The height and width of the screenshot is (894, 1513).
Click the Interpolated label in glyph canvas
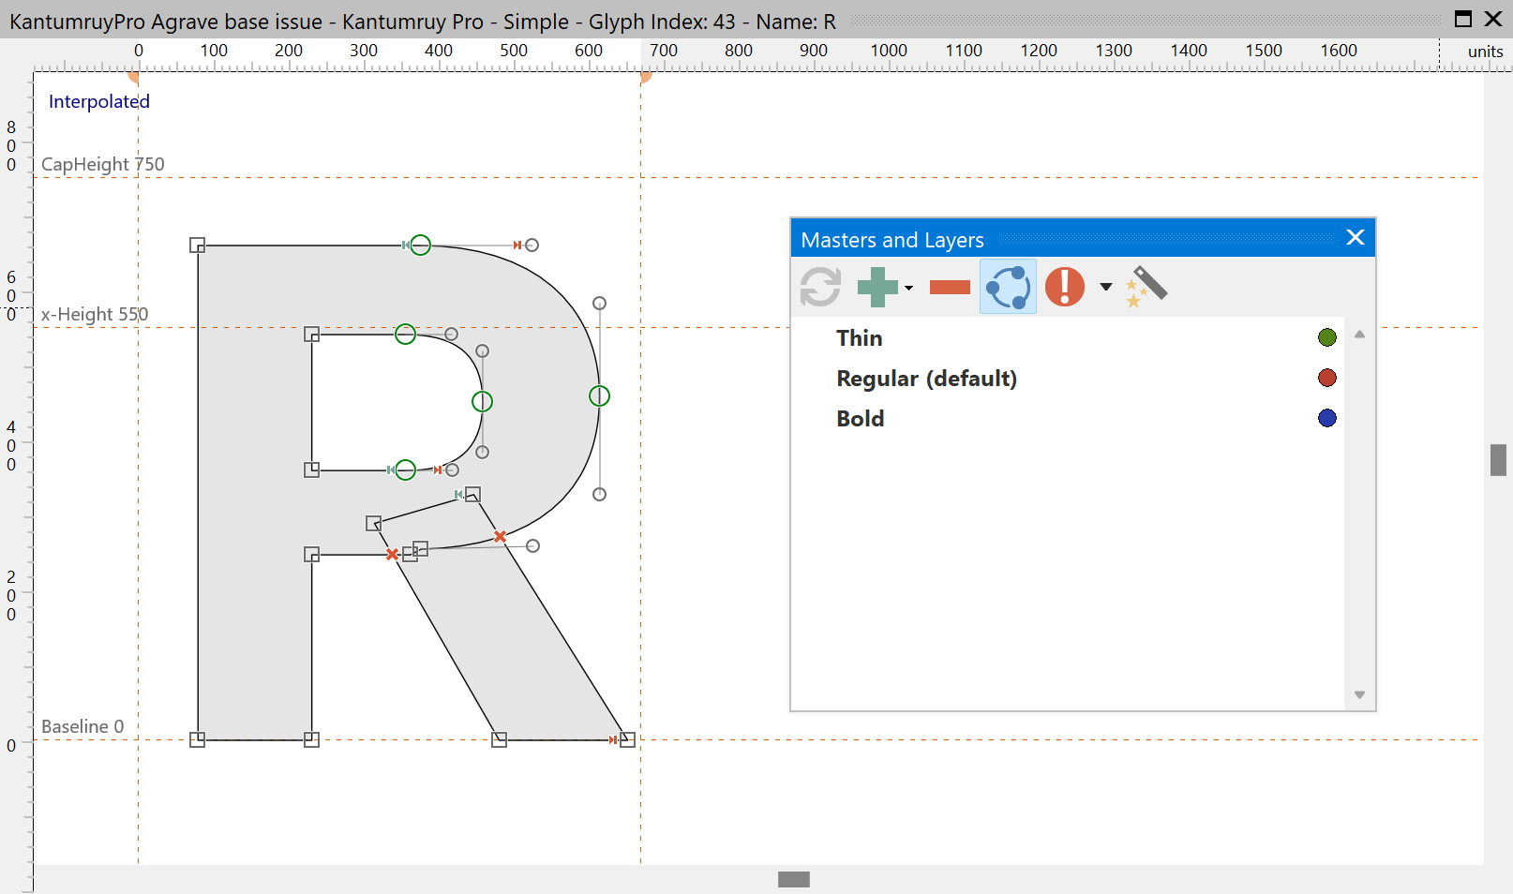(98, 101)
